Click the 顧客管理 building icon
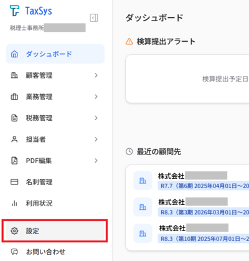The height and width of the screenshot is (261, 249). (x=14, y=75)
